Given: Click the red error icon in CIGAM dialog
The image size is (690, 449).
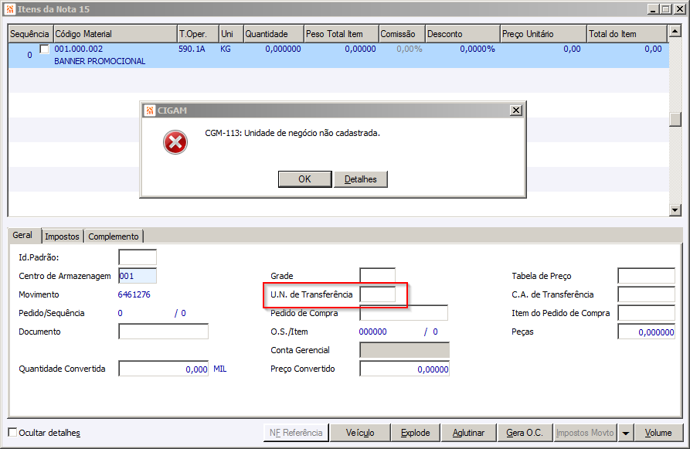Looking at the screenshot, I should click(x=175, y=142).
